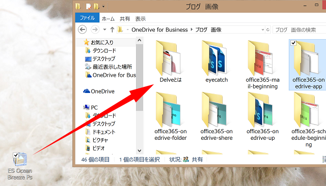Image resolution: width=326 pixels, height=186 pixels.
Task: Click navigation pane scroll down arrow
Action: click(140, 151)
